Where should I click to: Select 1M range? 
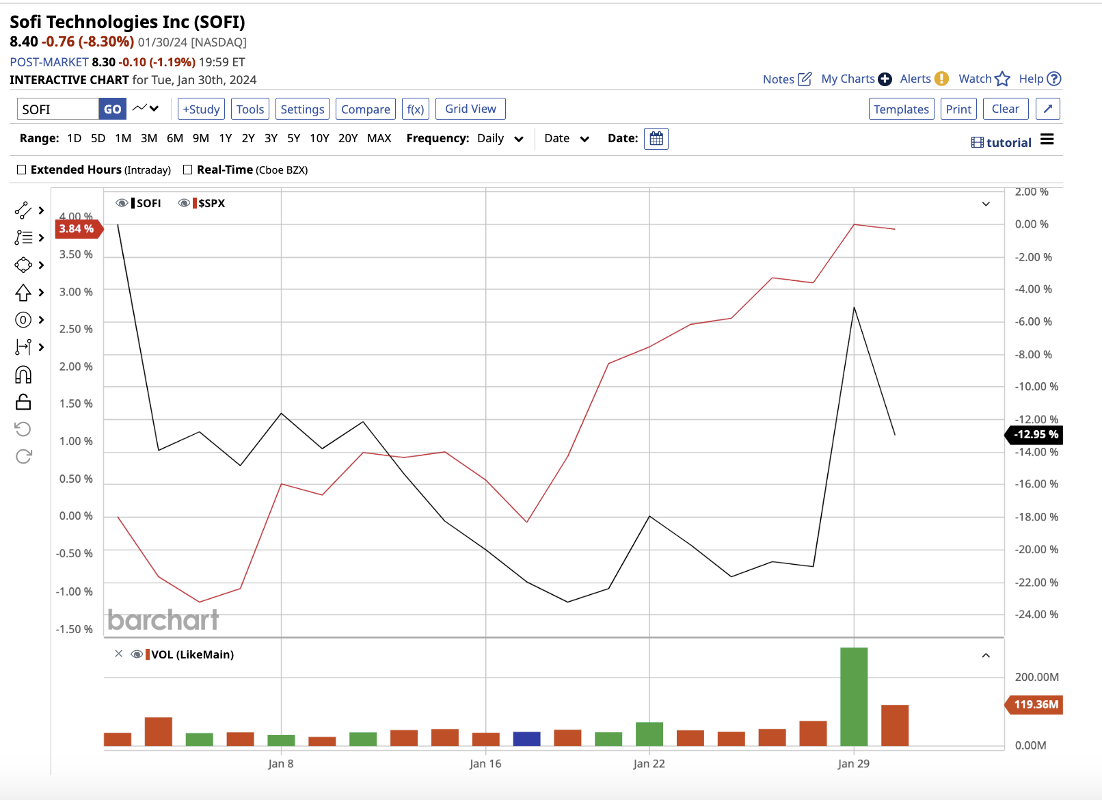(123, 138)
